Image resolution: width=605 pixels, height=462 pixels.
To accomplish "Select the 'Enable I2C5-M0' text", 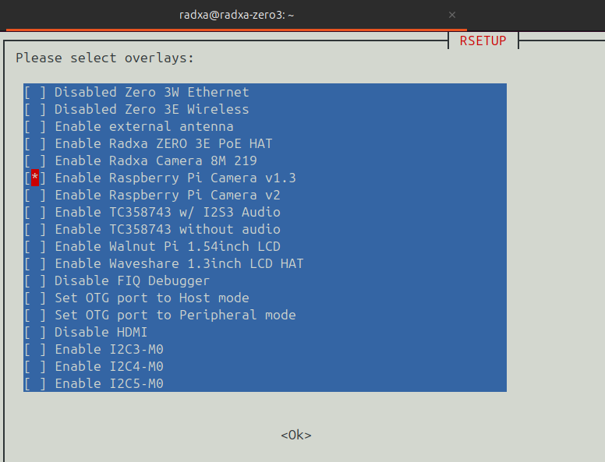I will click(x=109, y=384).
